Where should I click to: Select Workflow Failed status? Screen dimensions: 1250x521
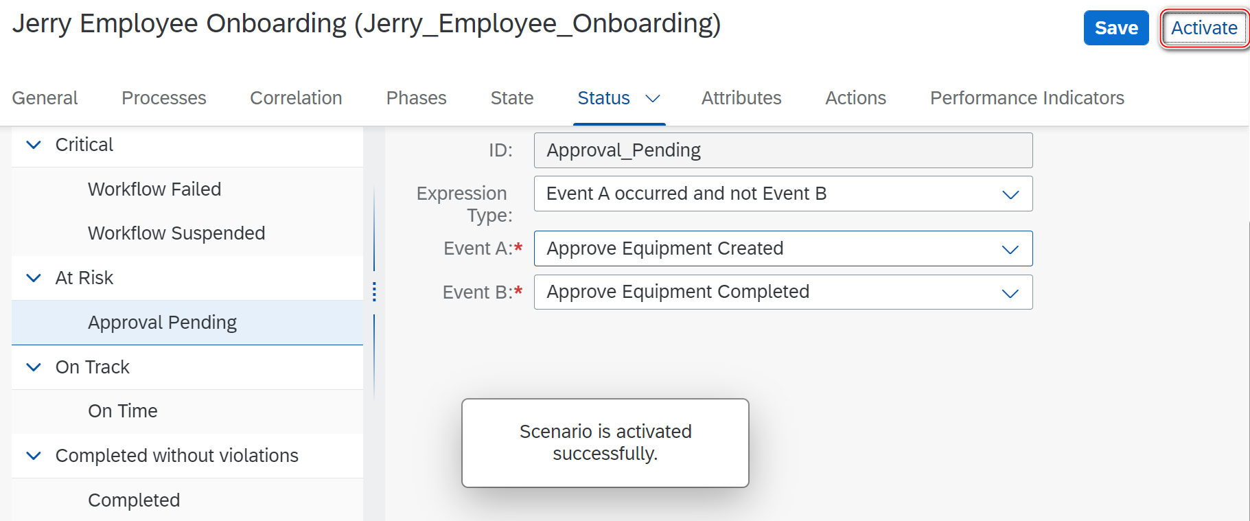pyautogui.click(x=154, y=189)
